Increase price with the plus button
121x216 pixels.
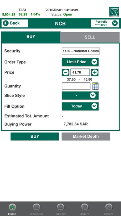pos(95,72)
